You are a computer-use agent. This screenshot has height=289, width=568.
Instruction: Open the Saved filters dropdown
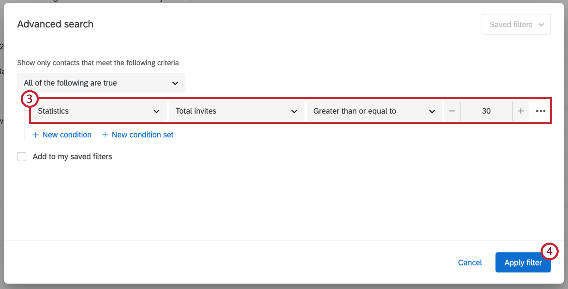516,24
